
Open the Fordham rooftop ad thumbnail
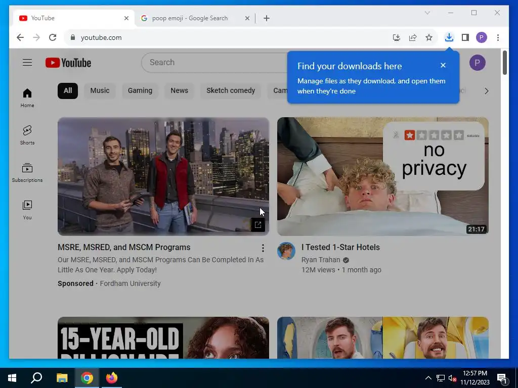tap(163, 176)
